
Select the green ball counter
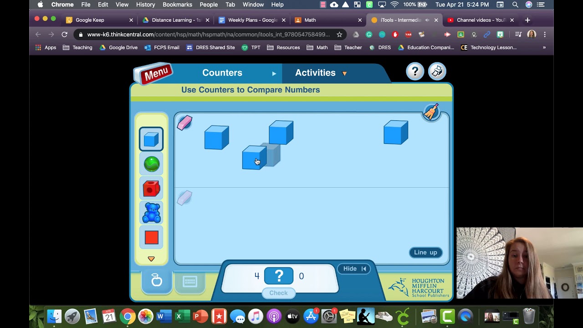coord(152,164)
